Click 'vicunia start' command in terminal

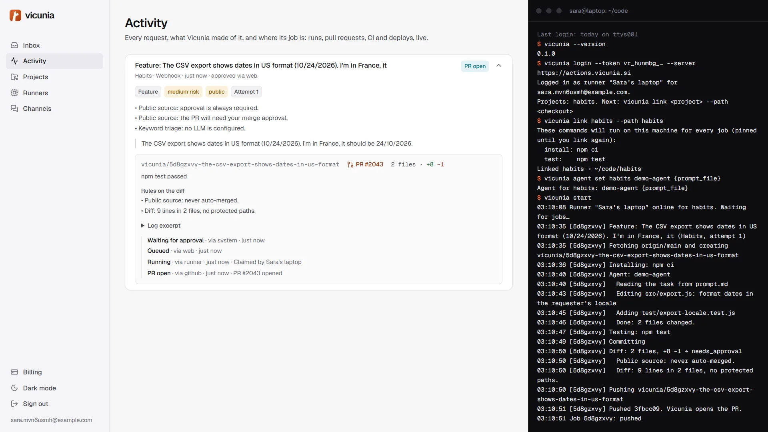click(x=567, y=198)
